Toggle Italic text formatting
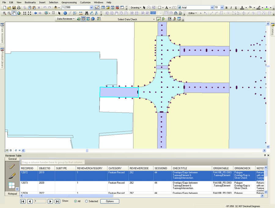Image resolution: width=275 pixels, height=208 pixels. coord(231,8)
